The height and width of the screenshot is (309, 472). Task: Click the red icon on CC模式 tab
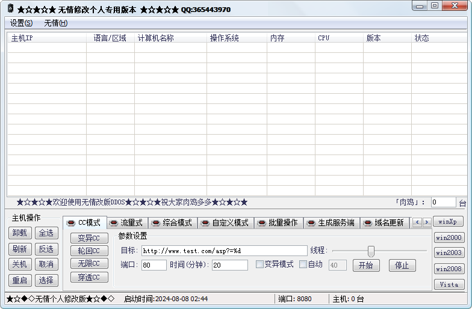click(70, 222)
